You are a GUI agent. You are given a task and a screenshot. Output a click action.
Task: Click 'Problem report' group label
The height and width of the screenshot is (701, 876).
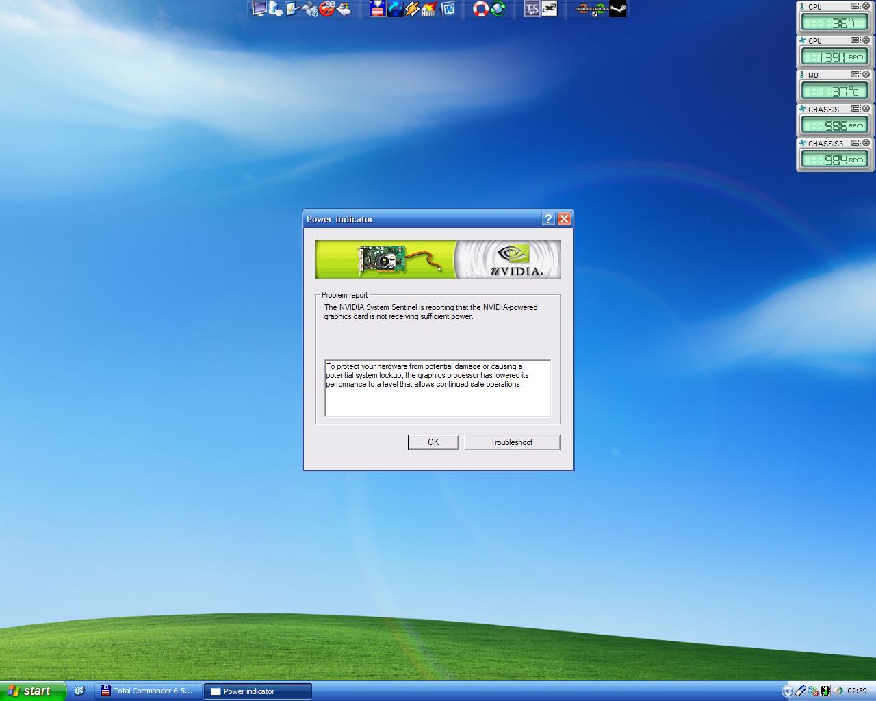click(x=344, y=295)
